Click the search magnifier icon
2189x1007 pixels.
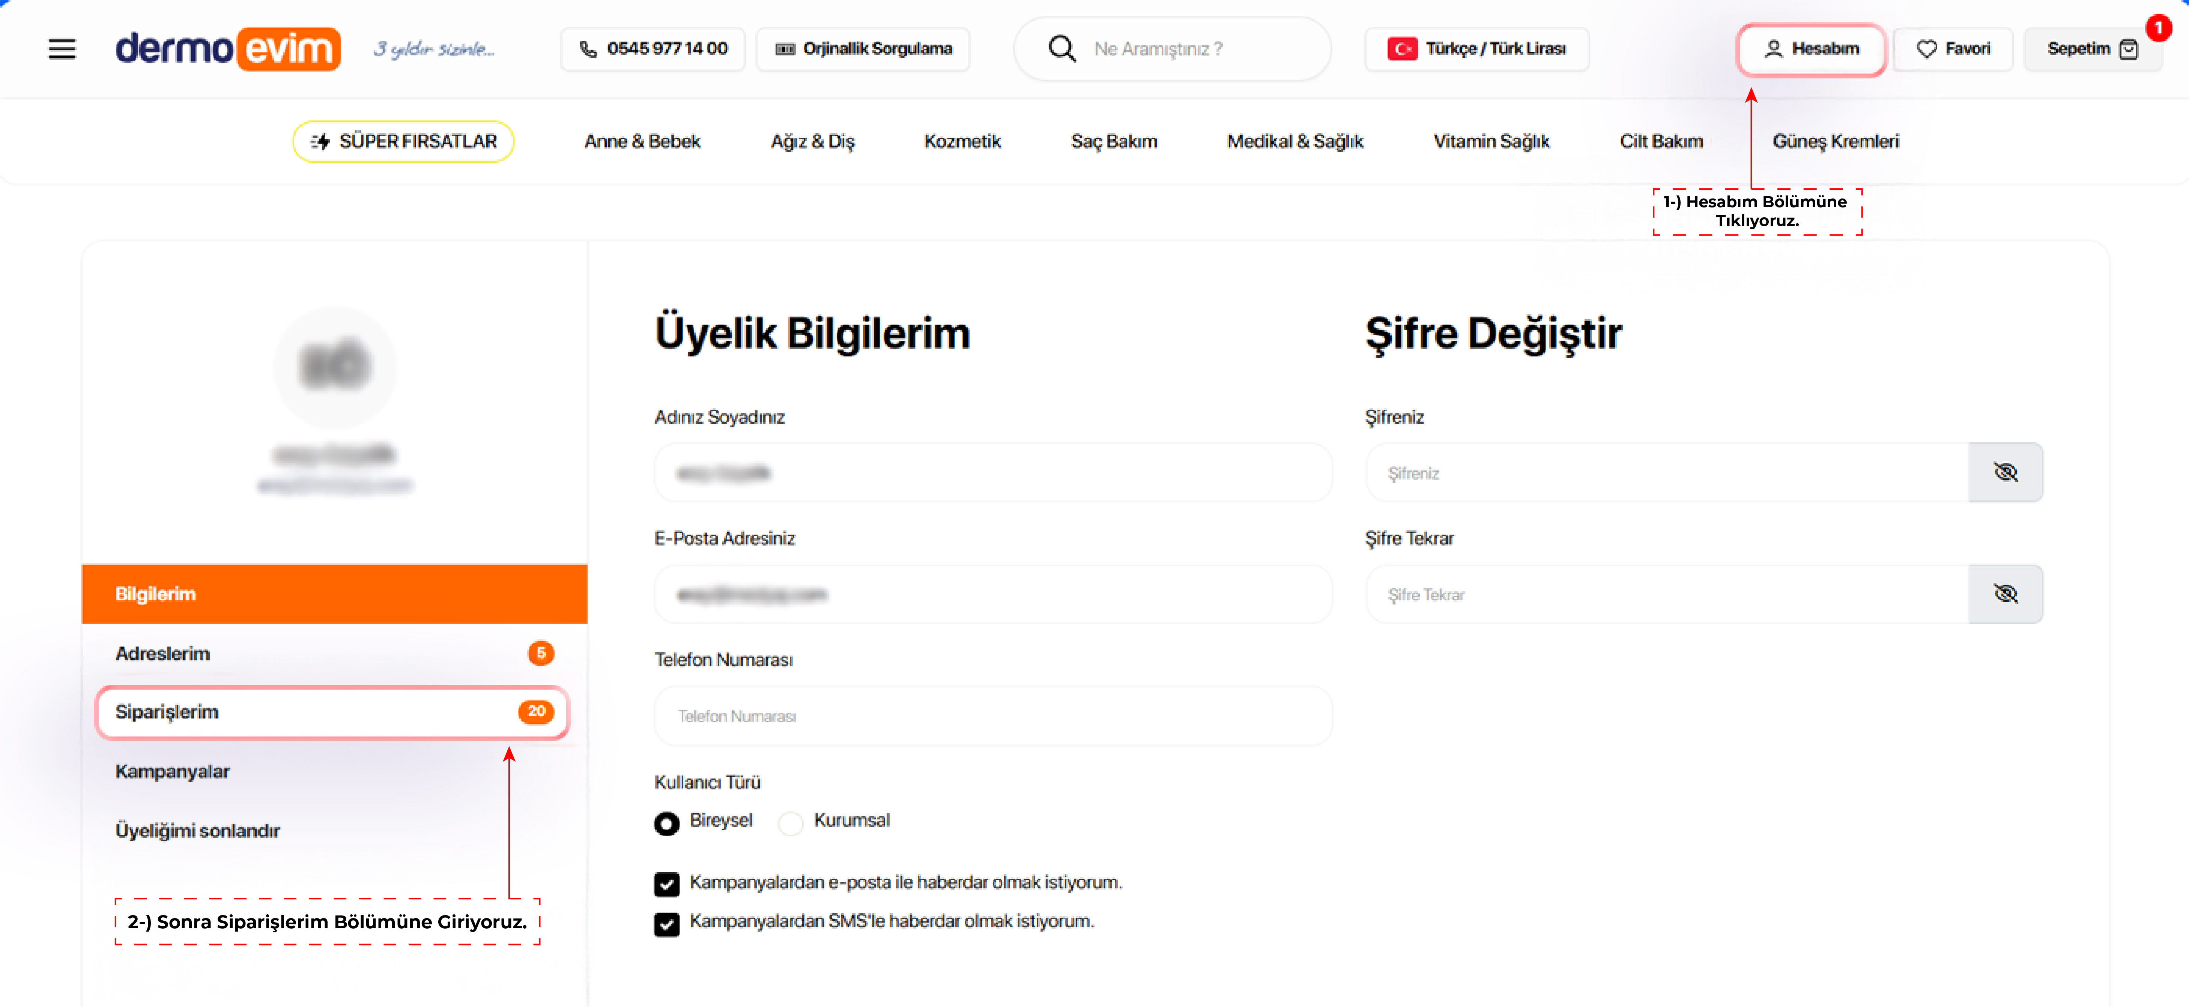(1061, 48)
